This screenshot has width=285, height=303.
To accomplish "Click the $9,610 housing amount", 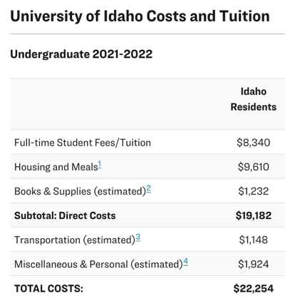I will [x=254, y=167].
